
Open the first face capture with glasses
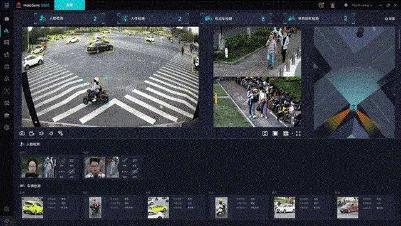click(32, 168)
